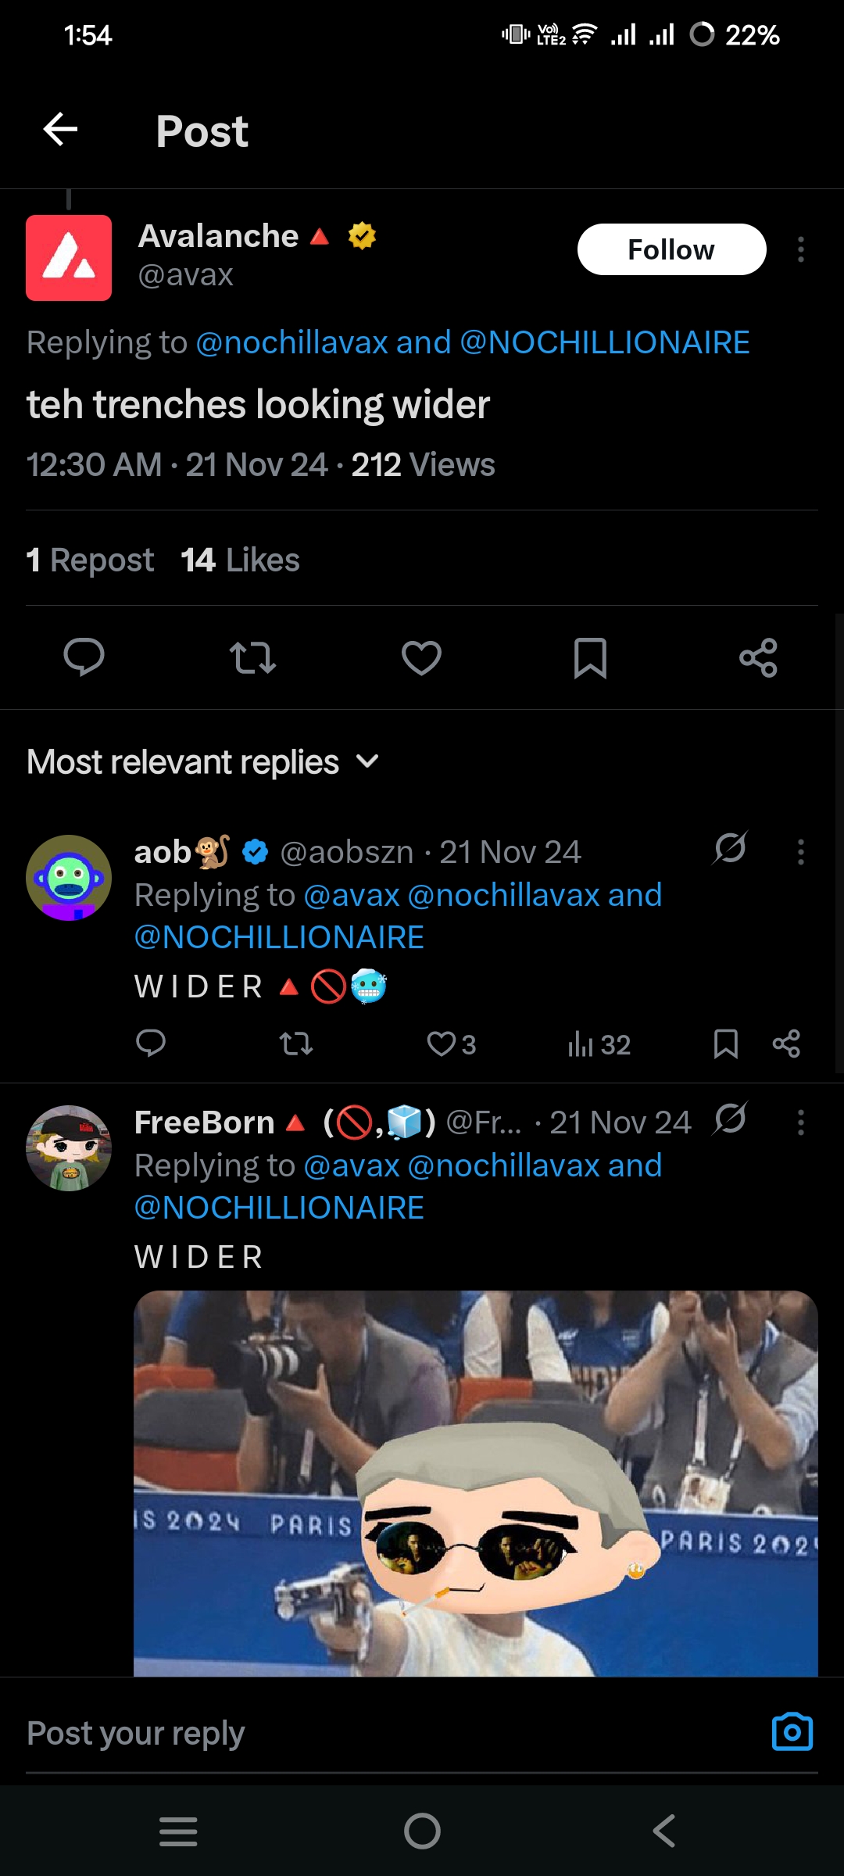Image resolution: width=844 pixels, height=1876 pixels.
Task: Open more options on FreeBorn's reply
Action: (x=800, y=1122)
